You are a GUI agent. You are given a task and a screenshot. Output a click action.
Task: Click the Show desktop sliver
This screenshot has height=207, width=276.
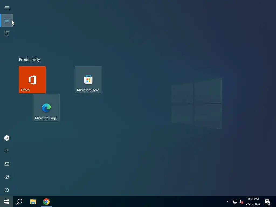(x=275, y=202)
